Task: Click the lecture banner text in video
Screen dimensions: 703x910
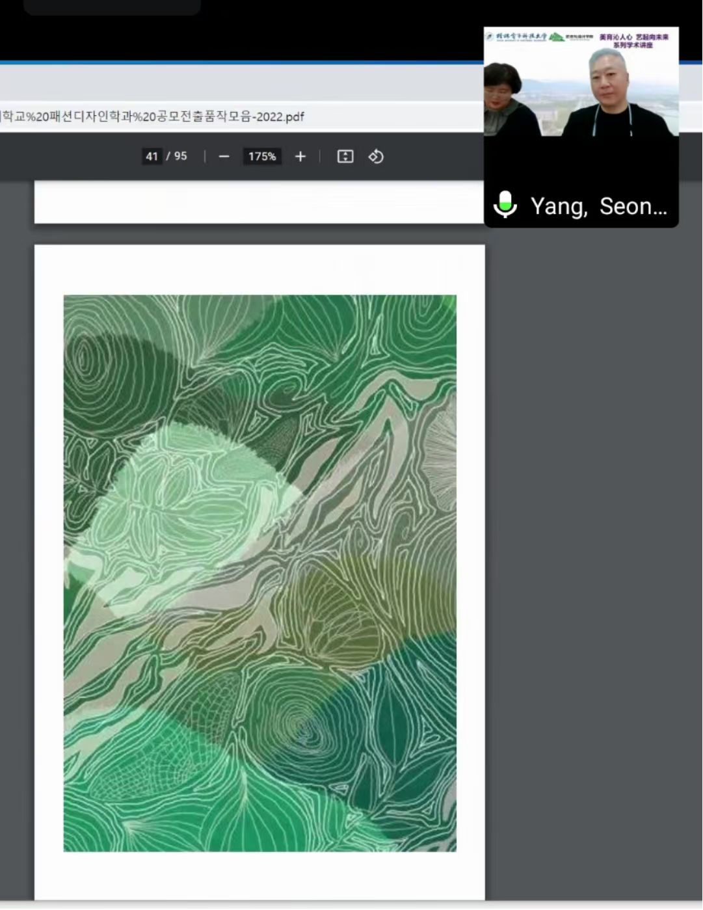Action: coord(633,41)
